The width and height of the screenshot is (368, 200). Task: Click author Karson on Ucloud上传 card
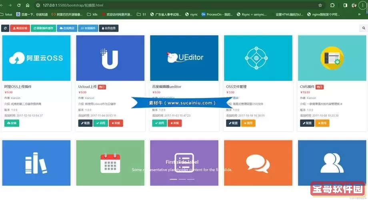pos(90,98)
